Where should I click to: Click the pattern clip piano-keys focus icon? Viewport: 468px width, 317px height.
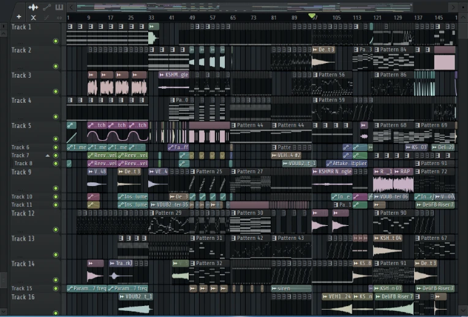click(x=59, y=7)
